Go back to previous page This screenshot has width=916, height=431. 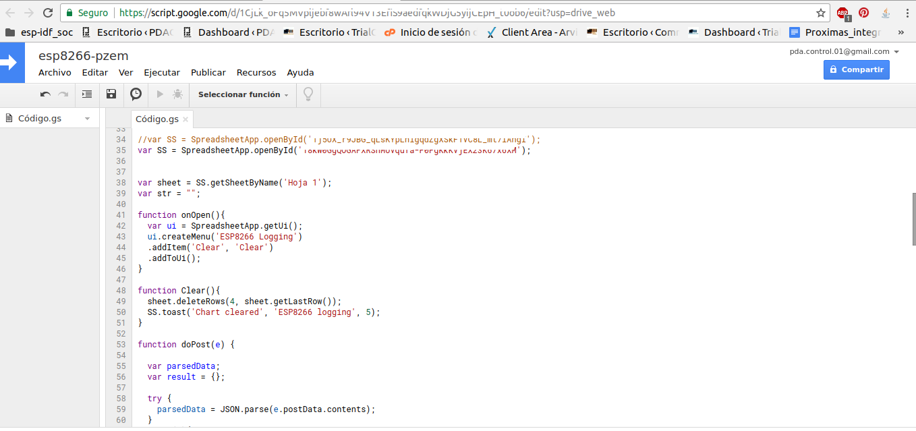[10, 13]
